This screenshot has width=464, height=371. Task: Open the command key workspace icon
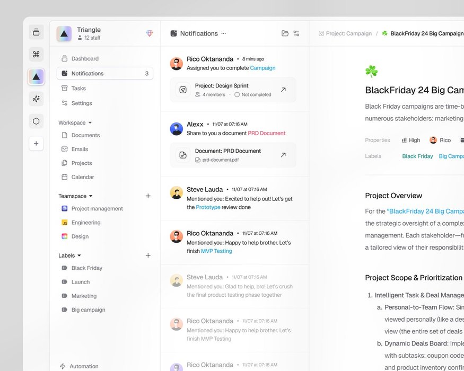36,55
